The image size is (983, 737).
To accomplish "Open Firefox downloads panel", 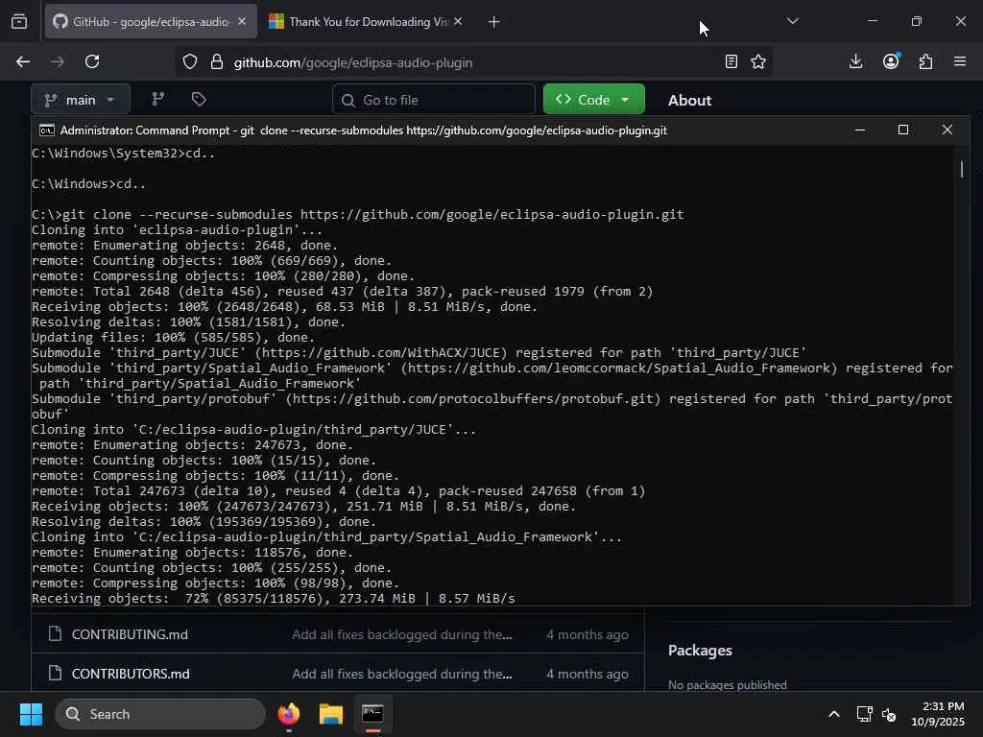I will [x=855, y=61].
